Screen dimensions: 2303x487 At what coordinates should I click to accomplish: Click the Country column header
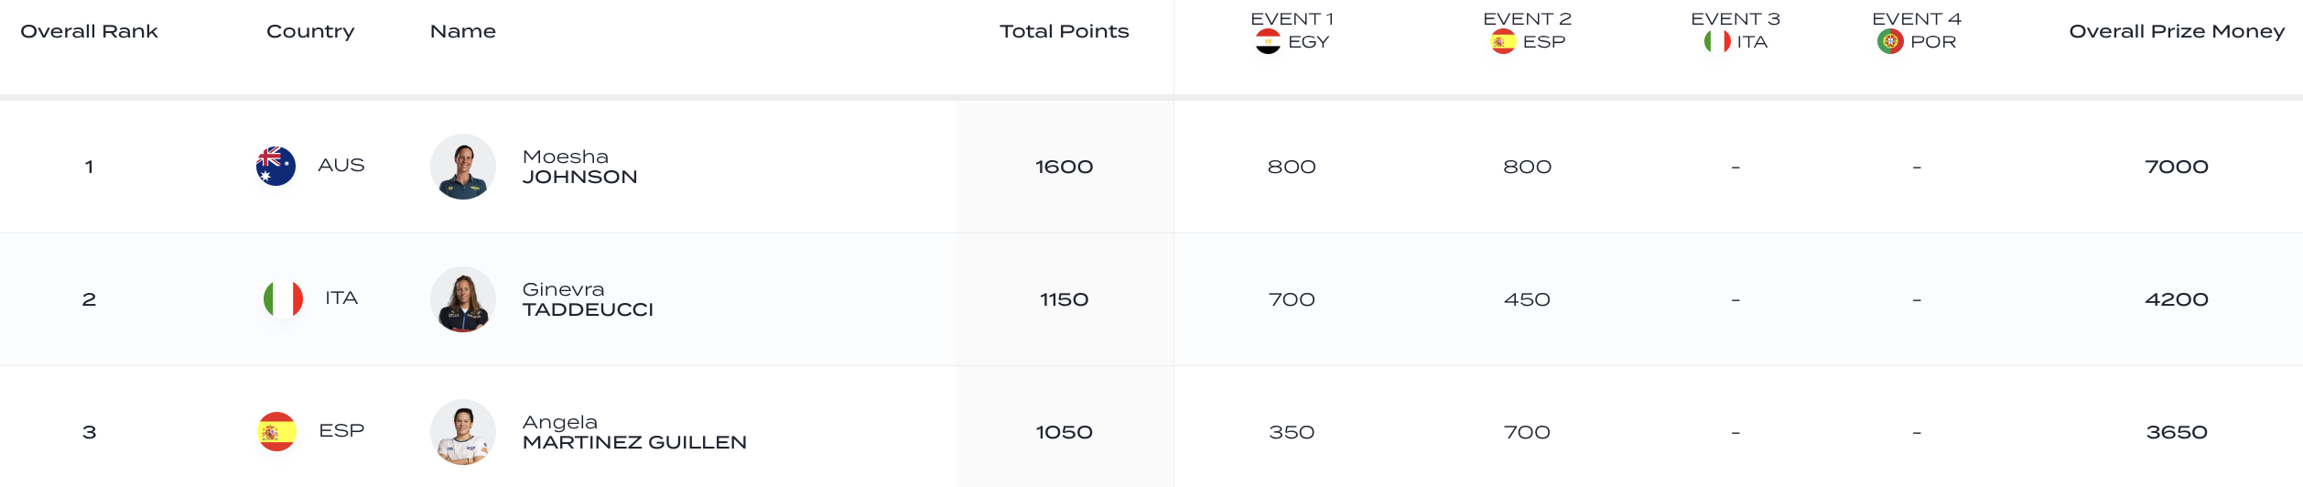[x=310, y=32]
